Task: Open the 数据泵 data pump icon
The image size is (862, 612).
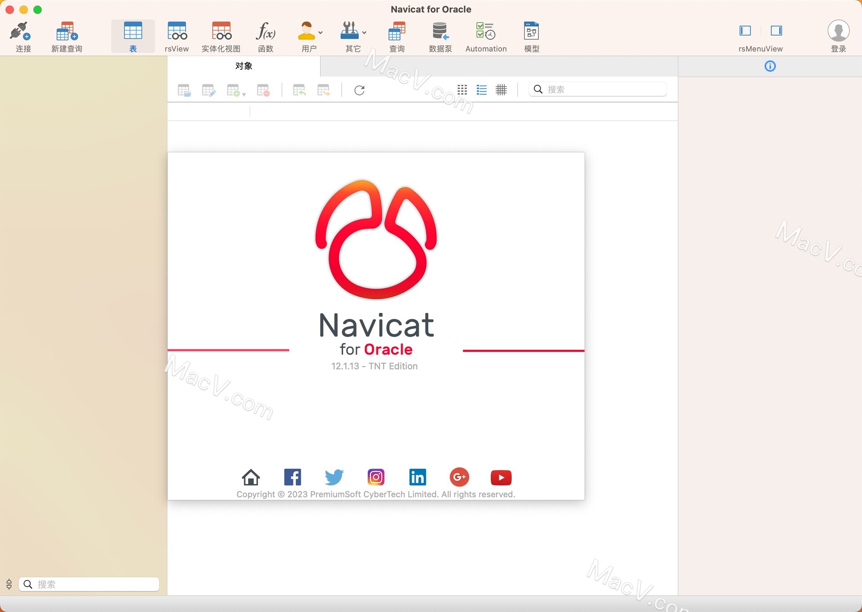Action: coord(440,31)
